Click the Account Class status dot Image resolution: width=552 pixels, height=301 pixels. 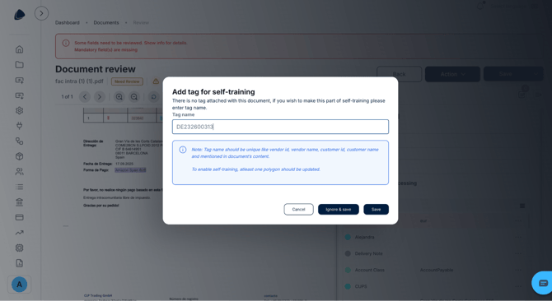(x=348, y=270)
